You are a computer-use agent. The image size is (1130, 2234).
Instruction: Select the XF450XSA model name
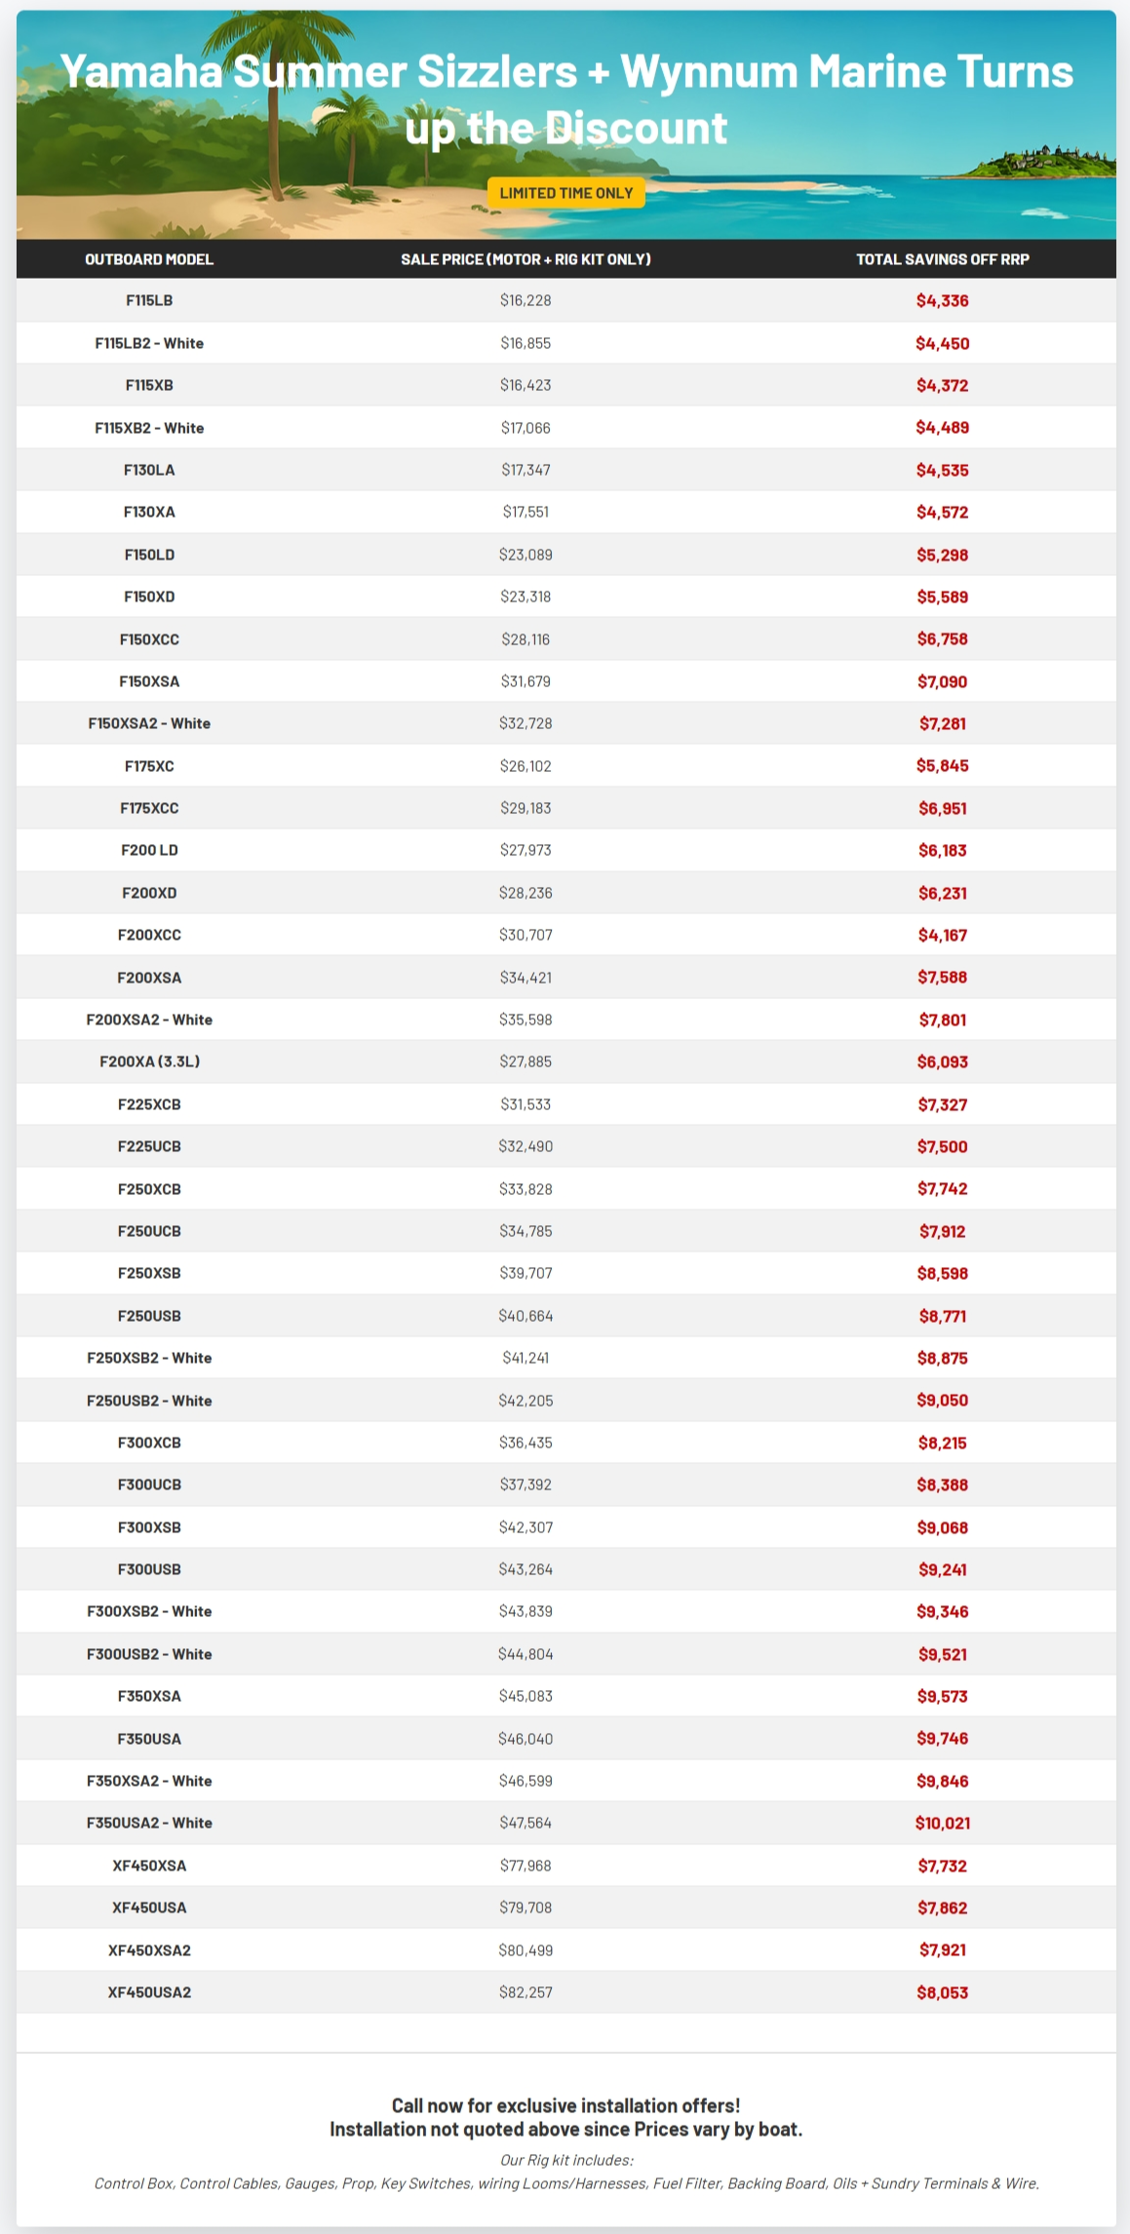point(149,1866)
